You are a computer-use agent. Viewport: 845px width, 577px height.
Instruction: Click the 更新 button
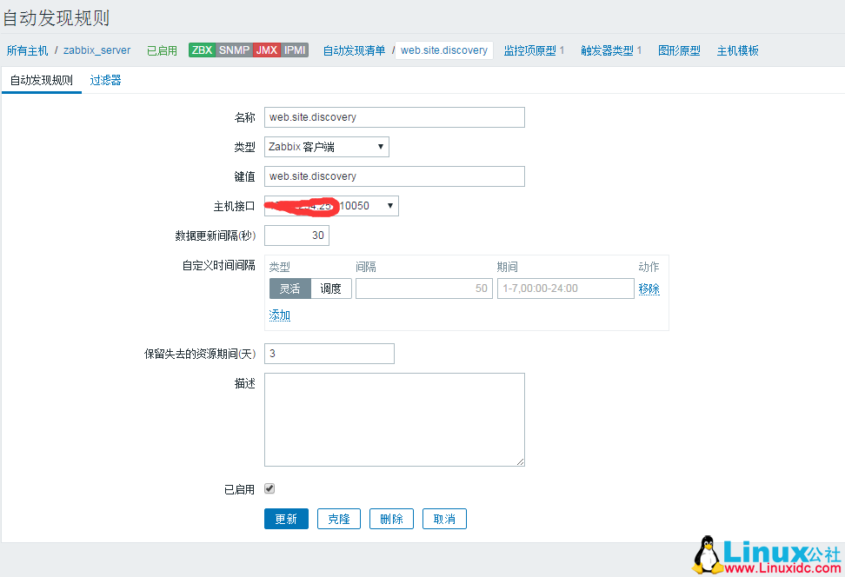click(x=286, y=519)
